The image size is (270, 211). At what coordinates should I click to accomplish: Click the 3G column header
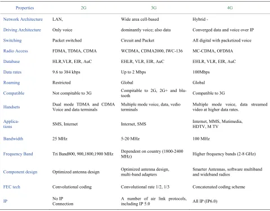[154, 8]
